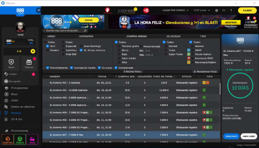Sort tournaments by the Estado column
The height and width of the screenshot is (148, 259).
click(186, 77)
